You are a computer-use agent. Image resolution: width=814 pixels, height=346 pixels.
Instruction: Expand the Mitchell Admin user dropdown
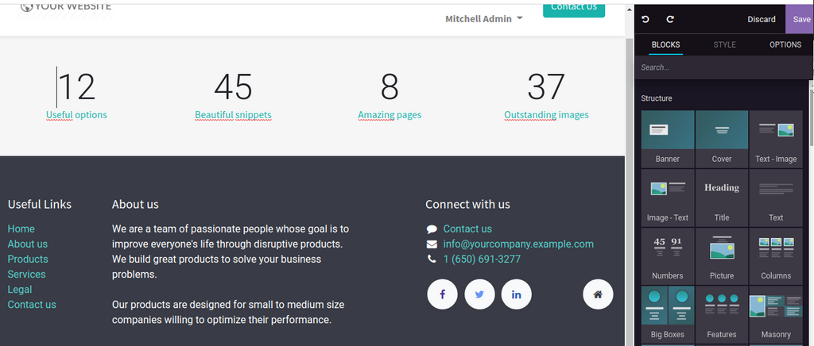(483, 19)
